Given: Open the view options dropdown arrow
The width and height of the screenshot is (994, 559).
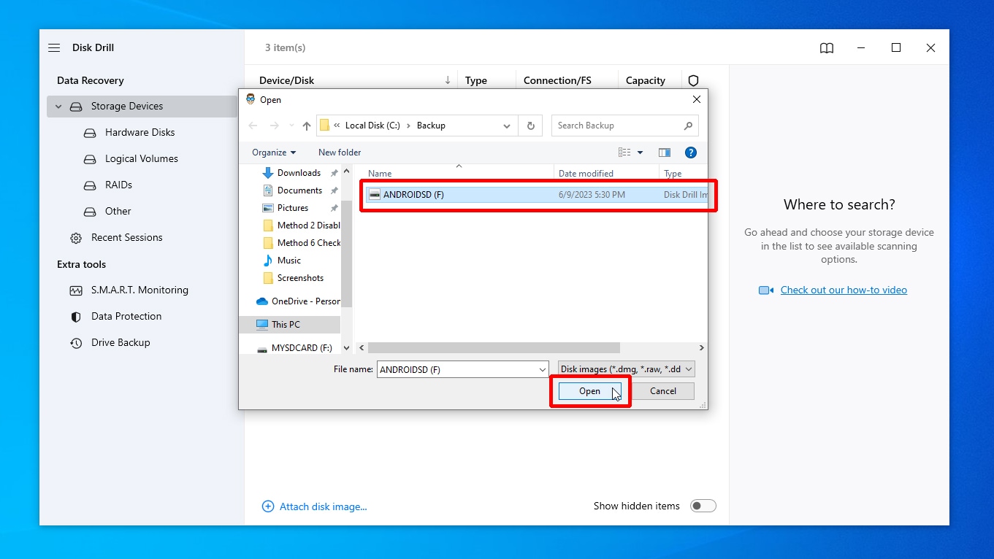Looking at the screenshot, I should coord(641,153).
